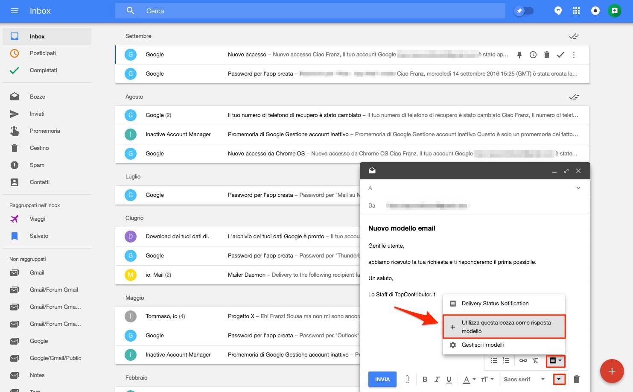Open Progetto X email from Tommaso
Screen dimensions: 633x392
[237, 316]
